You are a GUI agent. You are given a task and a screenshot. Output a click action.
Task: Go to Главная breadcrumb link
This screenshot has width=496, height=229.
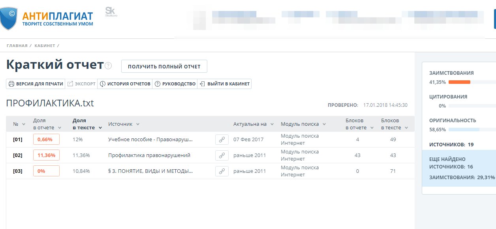click(17, 46)
